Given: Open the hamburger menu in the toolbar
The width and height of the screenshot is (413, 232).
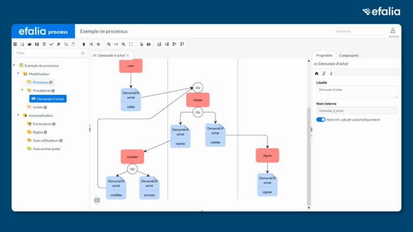Looking at the screenshot, I should [x=15, y=44].
